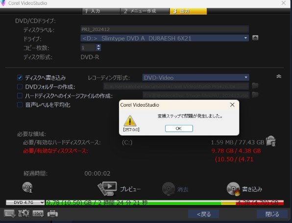
Task: Click the コピー枚数 number field
Action: [x=88, y=47]
